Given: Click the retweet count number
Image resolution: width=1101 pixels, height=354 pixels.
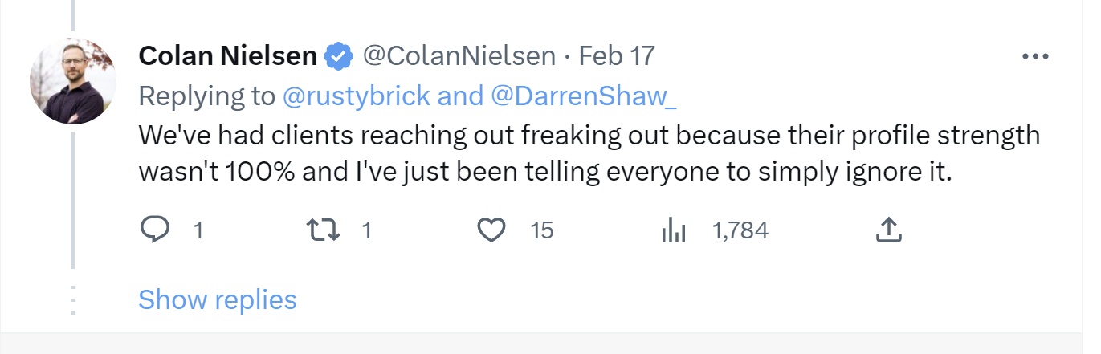Looking at the screenshot, I should coord(366,231).
